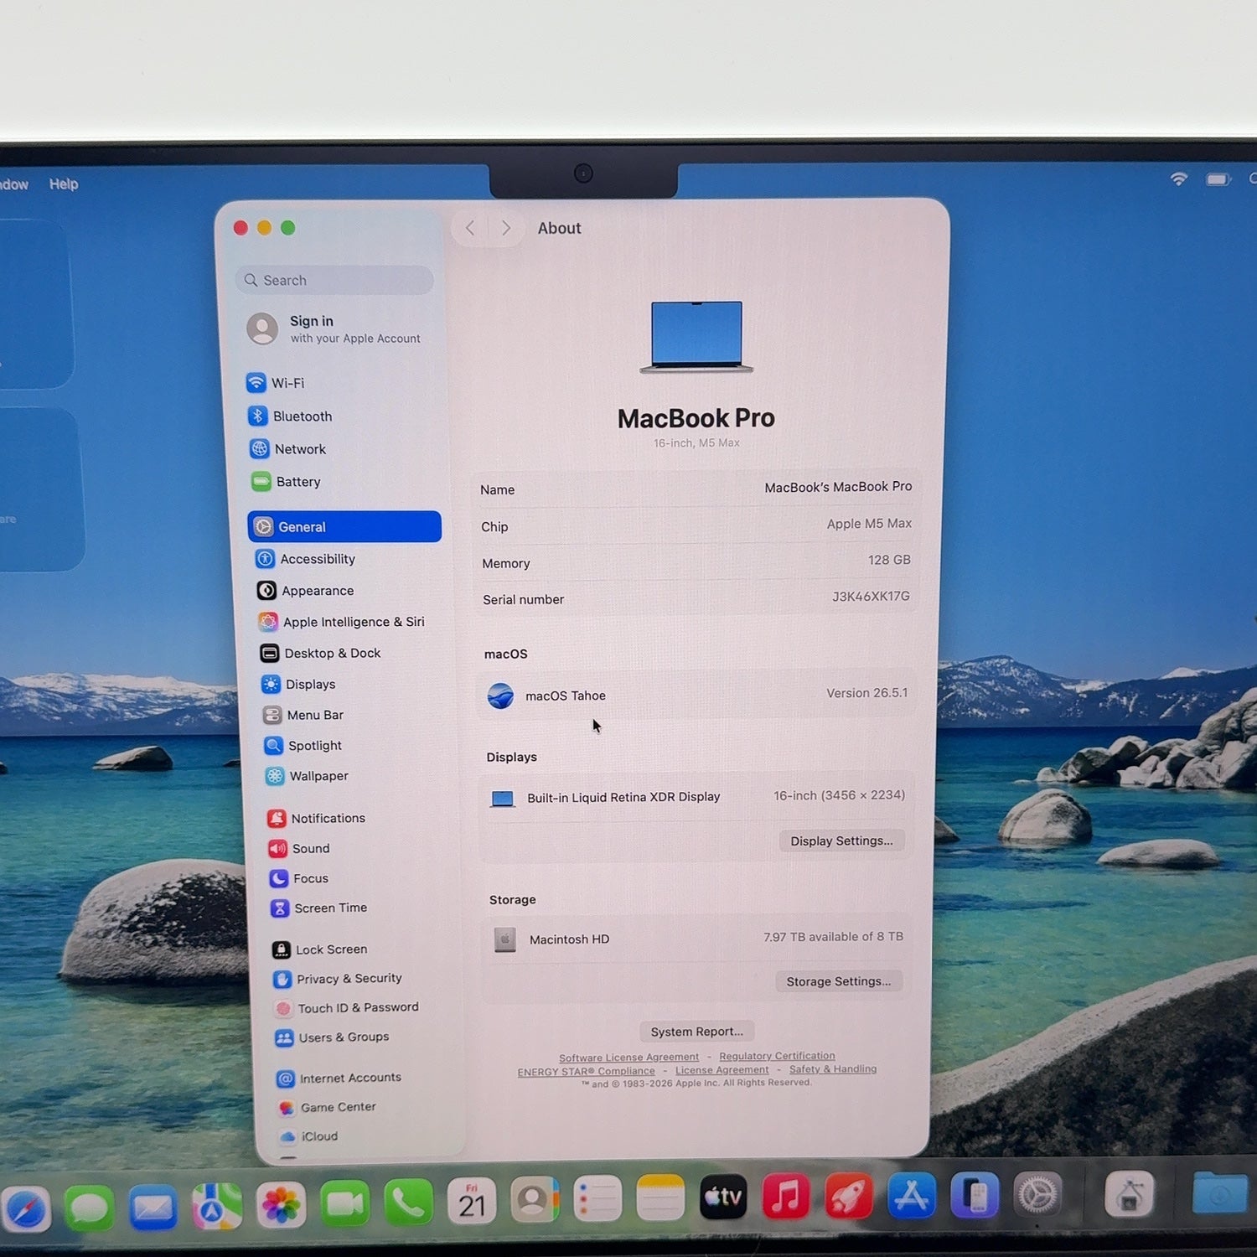Open the Safety & Handling link
The width and height of the screenshot is (1257, 1257).
pyautogui.click(x=833, y=1068)
